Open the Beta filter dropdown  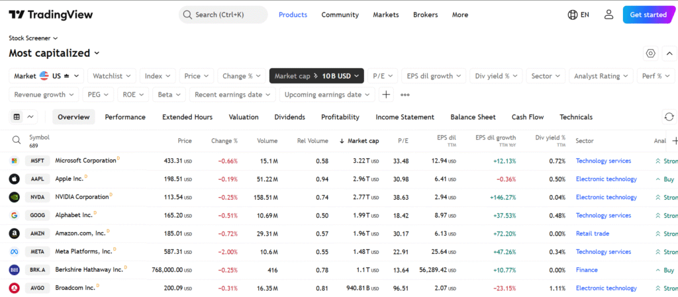click(169, 95)
